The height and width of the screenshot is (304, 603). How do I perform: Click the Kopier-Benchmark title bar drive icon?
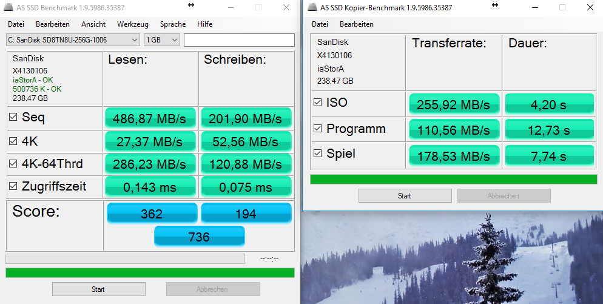pyautogui.click(x=312, y=7)
